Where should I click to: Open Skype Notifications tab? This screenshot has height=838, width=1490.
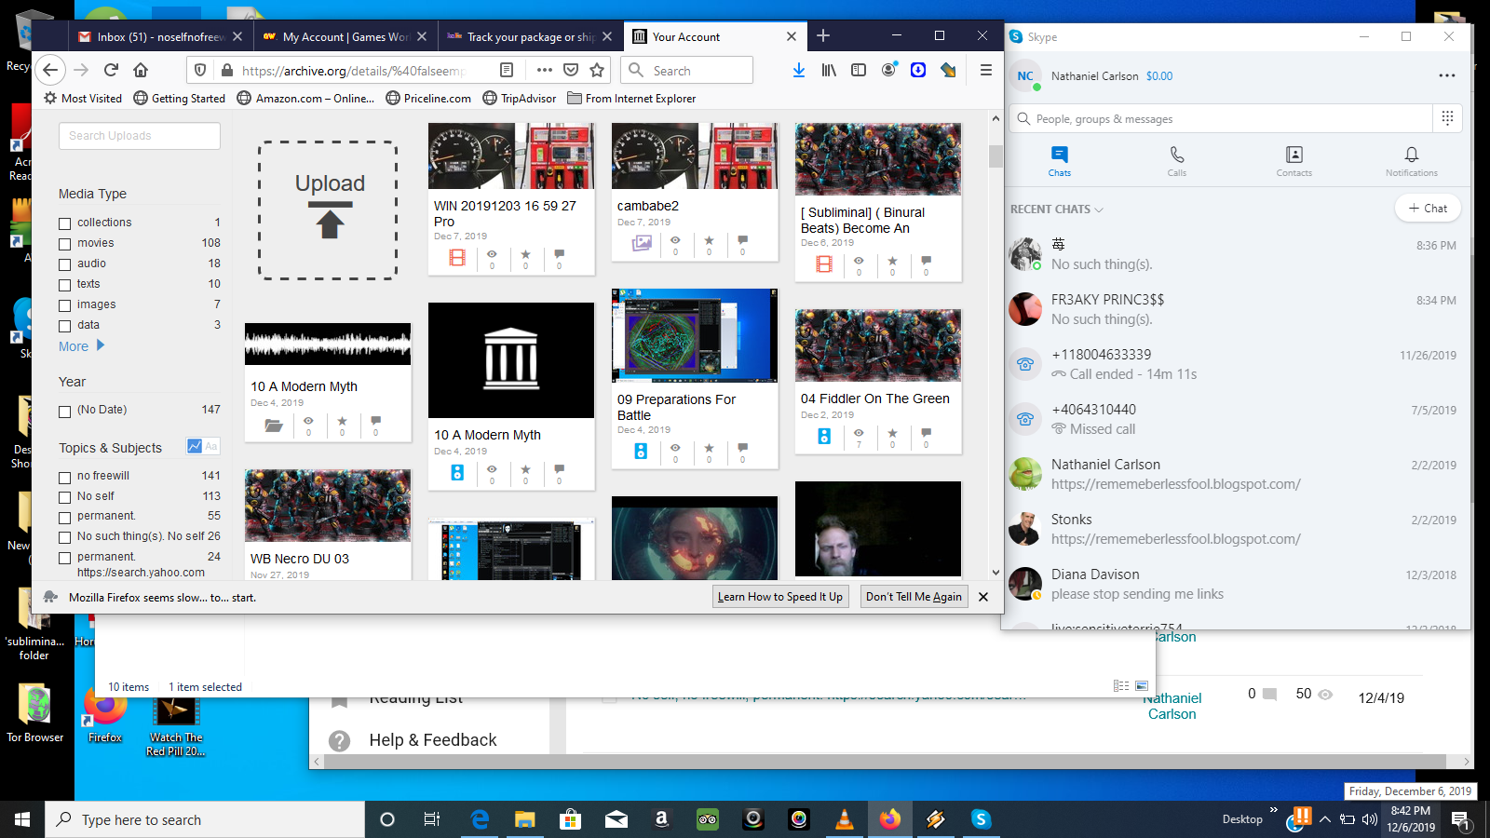[1412, 160]
